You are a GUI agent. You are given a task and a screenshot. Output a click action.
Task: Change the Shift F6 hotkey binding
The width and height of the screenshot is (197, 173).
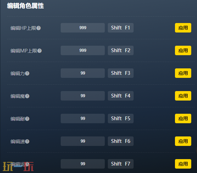[x=121, y=141]
